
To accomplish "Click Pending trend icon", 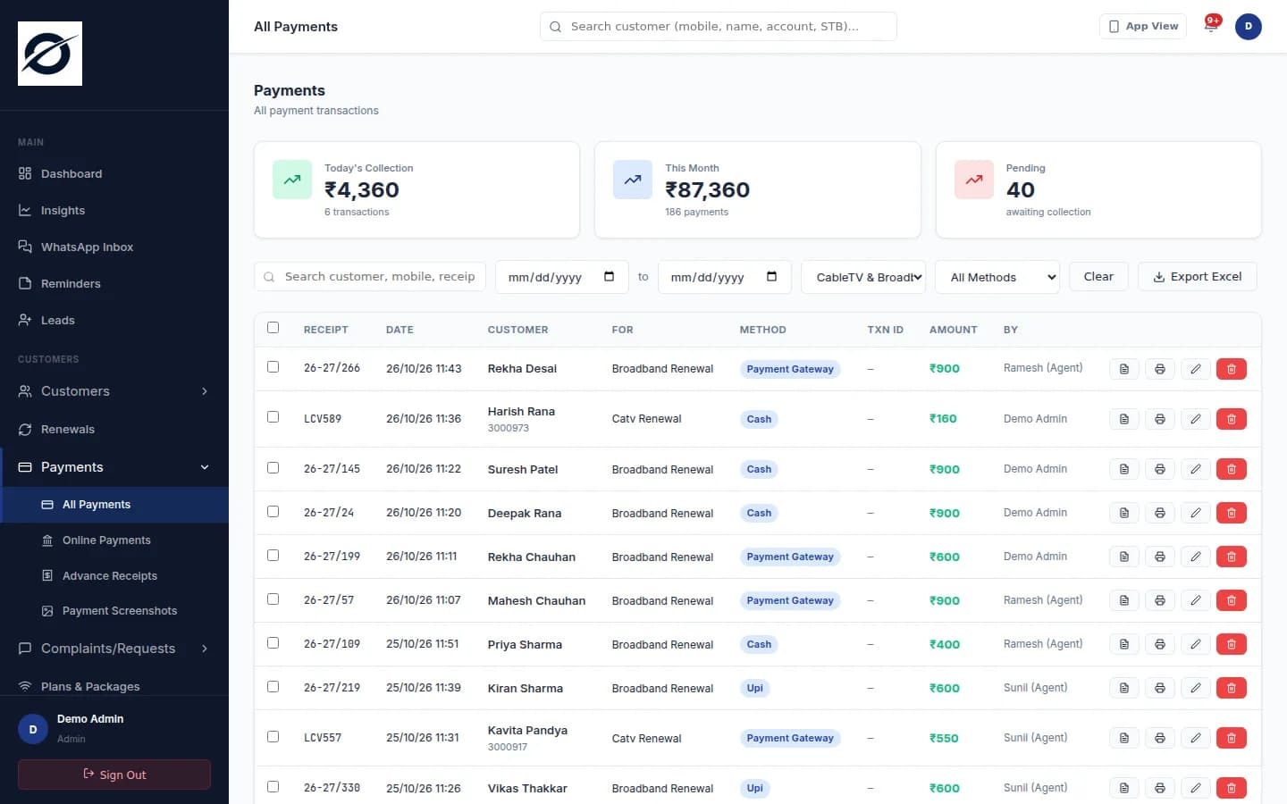I will [974, 180].
